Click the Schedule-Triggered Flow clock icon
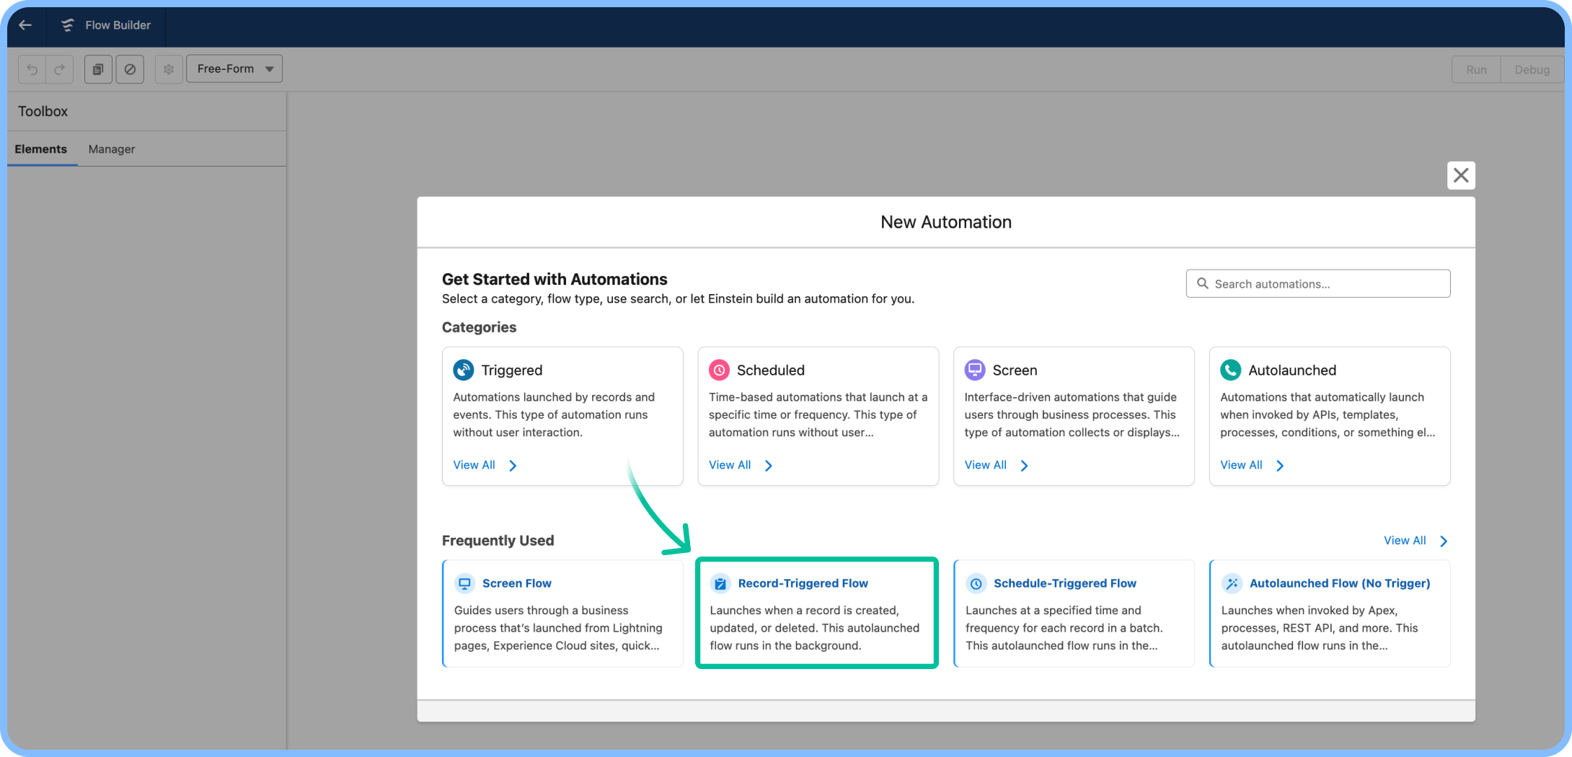 pos(976,583)
